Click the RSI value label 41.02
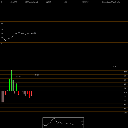 [34, 33]
